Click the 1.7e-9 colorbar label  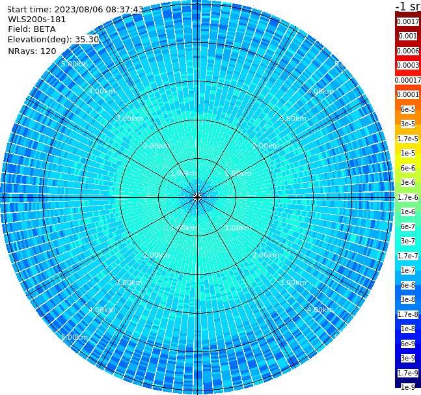tap(408, 373)
